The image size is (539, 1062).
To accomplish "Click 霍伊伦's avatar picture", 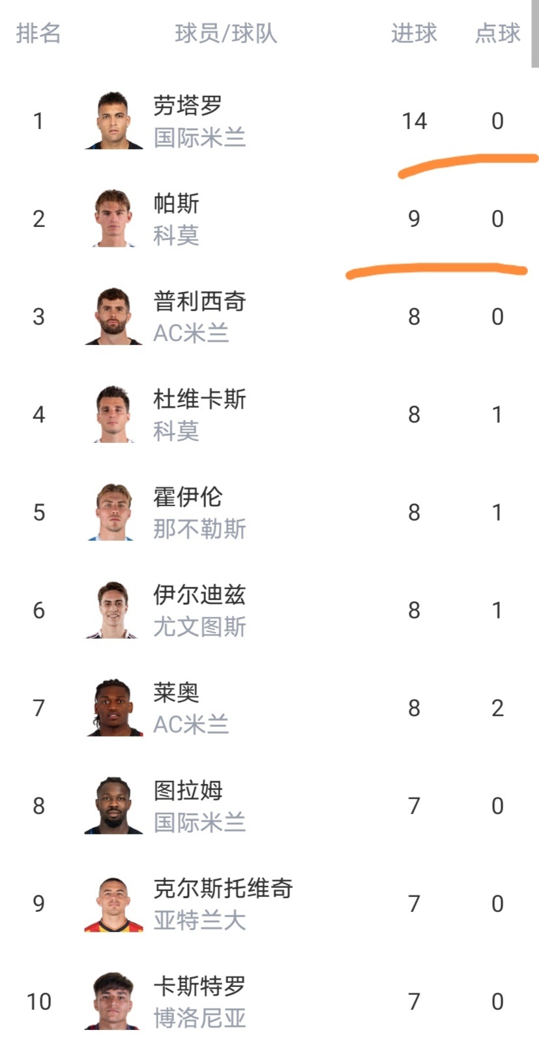I will tap(114, 513).
